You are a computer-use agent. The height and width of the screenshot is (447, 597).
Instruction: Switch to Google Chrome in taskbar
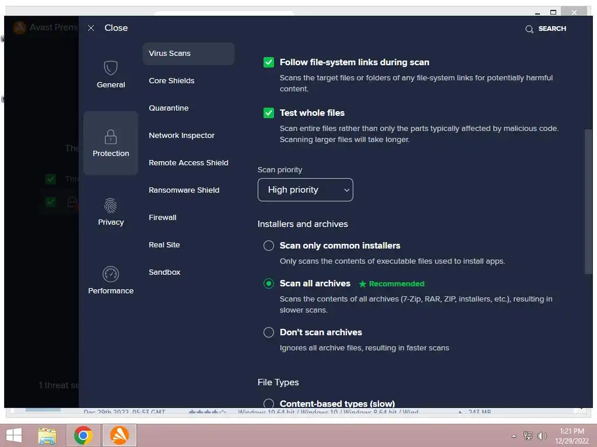tap(83, 435)
